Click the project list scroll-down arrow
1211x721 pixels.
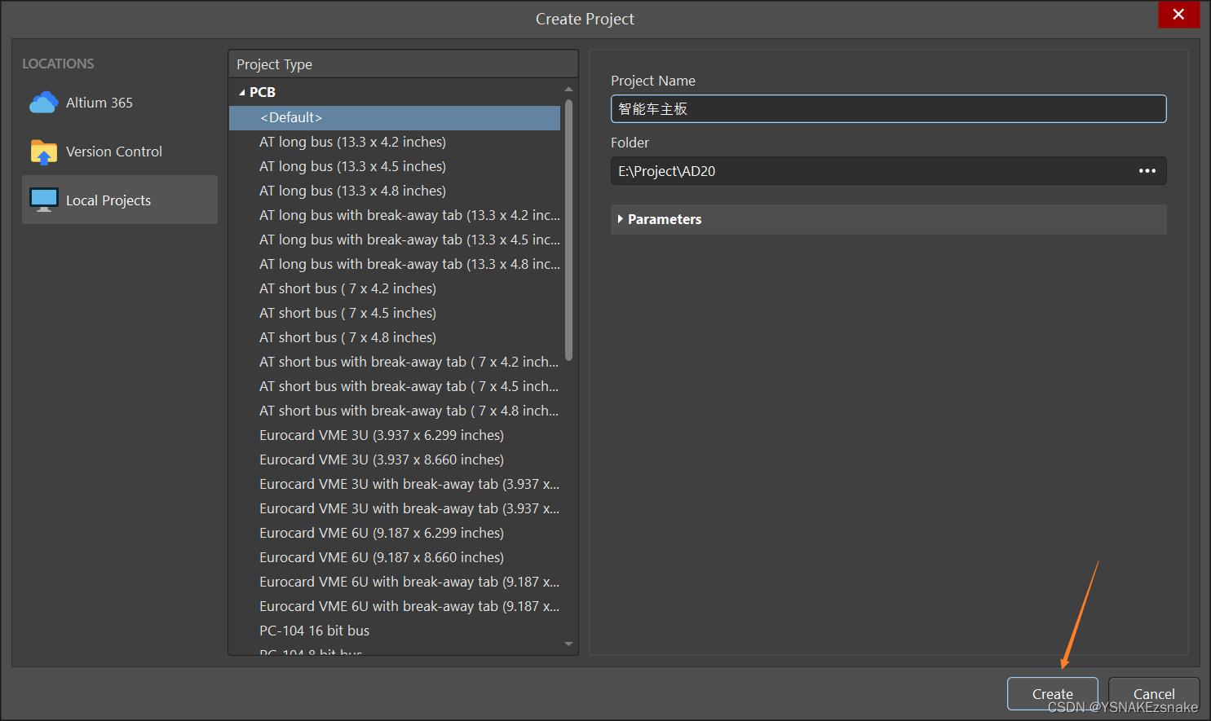(x=568, y=644)
